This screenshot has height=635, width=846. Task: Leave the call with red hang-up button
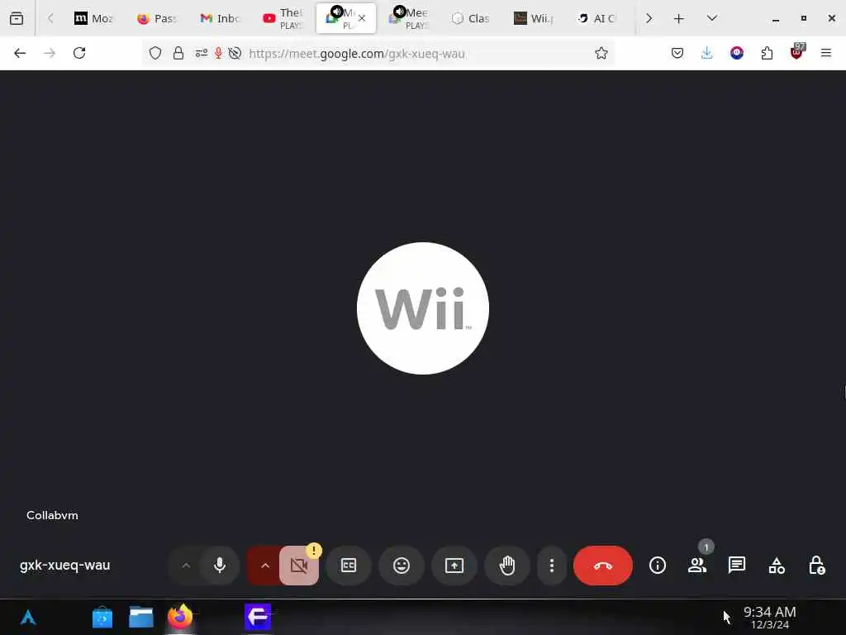pyautogui.click(x=602, y=566)
